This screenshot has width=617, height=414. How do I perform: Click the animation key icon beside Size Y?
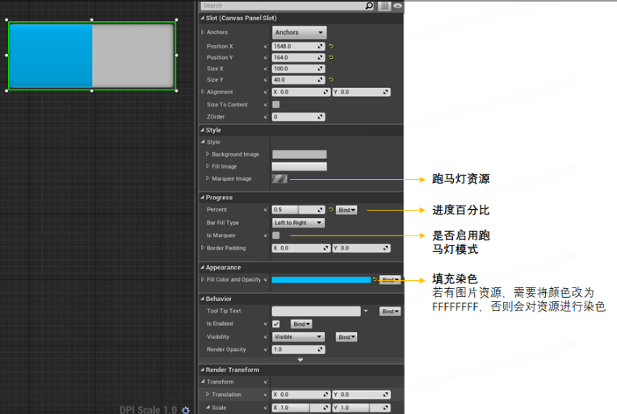point(266,80)
